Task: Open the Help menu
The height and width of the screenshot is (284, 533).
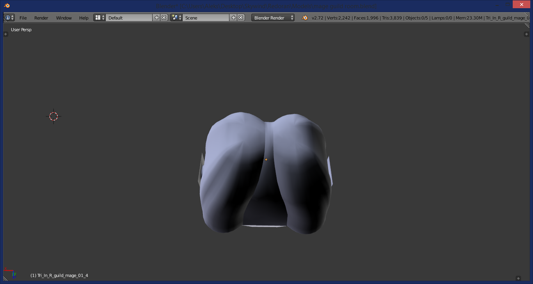Action: click(84, 18)
